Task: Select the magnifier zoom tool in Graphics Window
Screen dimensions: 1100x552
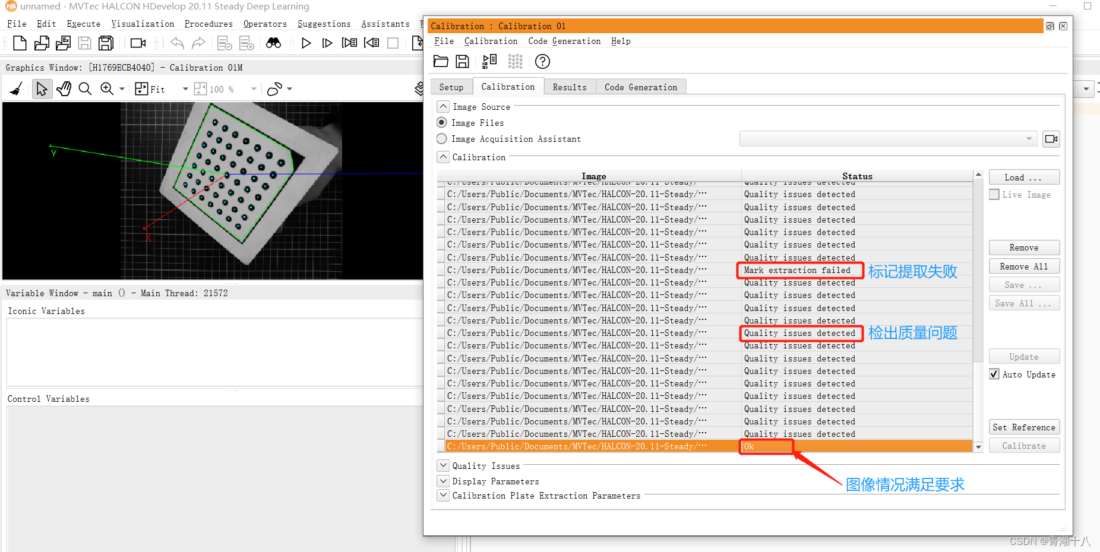Action: [85, 89]
